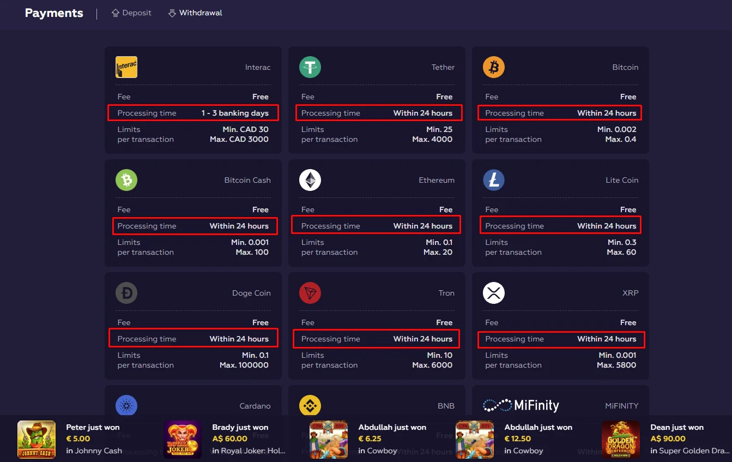Switch to the Deposit tab
This screenshot has height=462, width=732.
[131, 13]
